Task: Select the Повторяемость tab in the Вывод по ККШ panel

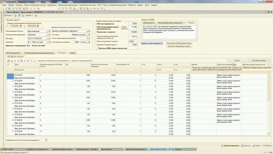Action: tap(148, 23)
